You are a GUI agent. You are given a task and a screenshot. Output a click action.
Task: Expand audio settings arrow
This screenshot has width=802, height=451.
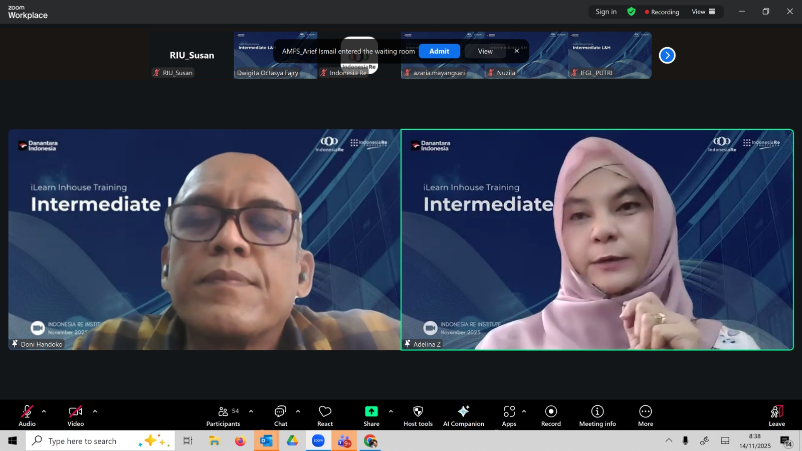point(44,411)
